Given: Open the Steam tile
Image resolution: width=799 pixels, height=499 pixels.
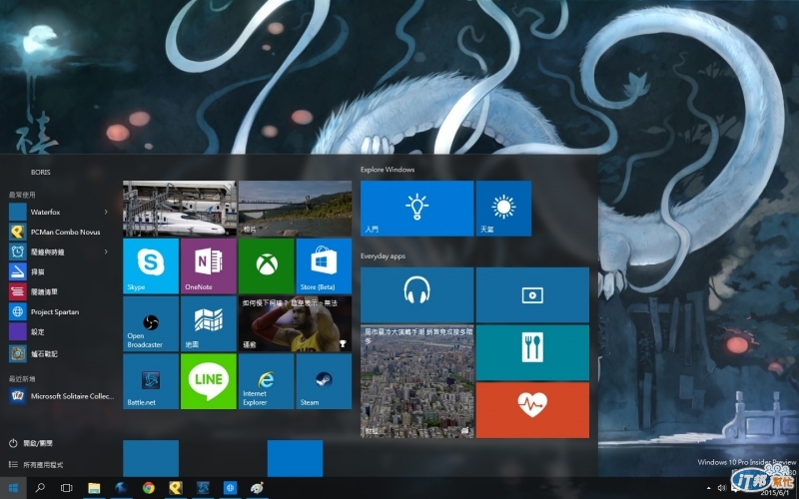Looking at the screenshot, I should 324,381.
